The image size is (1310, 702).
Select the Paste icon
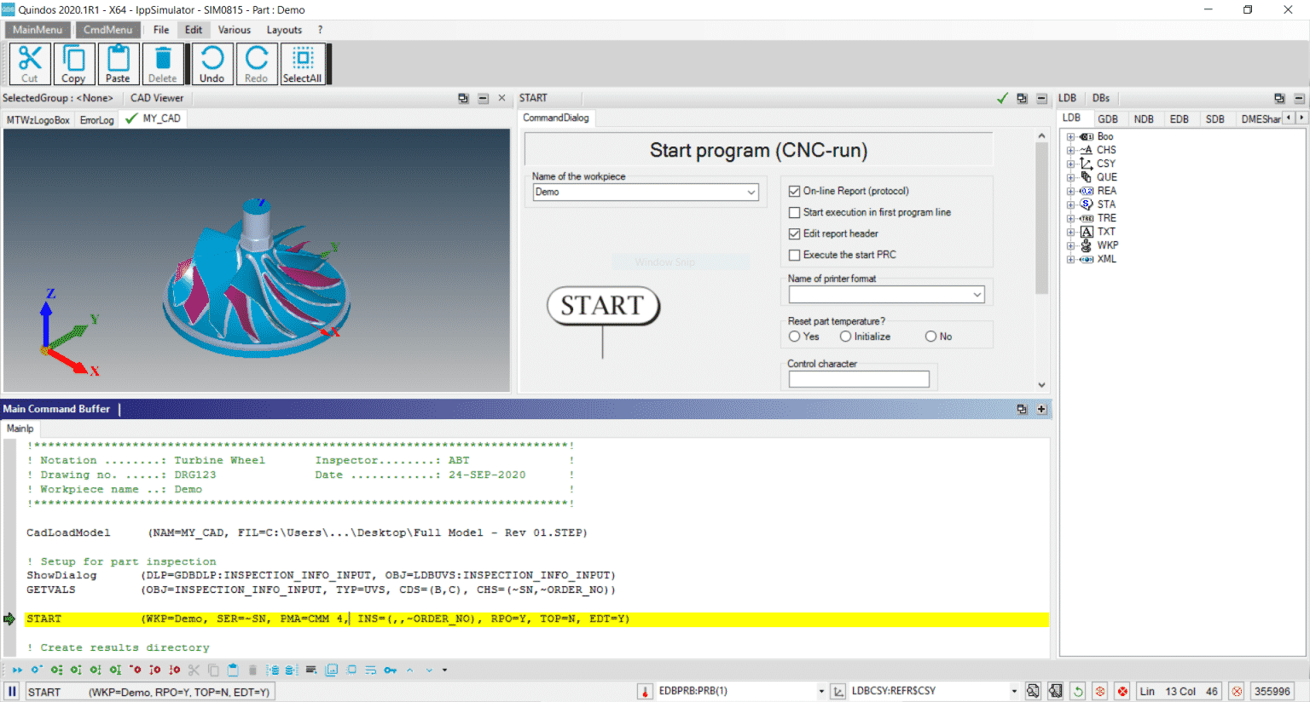[x=119, y=63]
